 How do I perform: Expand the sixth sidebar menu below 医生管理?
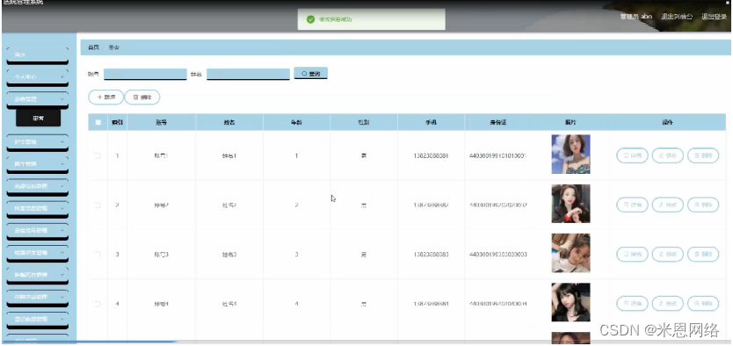click(38, 186)
